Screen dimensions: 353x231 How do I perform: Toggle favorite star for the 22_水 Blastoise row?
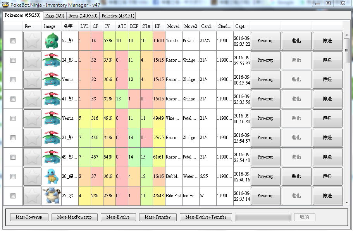(x=32, y=196)
